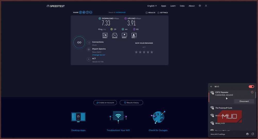This screenshot has height=139, width=258.
Task: Start the test with GO button
Action: (79, 42)
